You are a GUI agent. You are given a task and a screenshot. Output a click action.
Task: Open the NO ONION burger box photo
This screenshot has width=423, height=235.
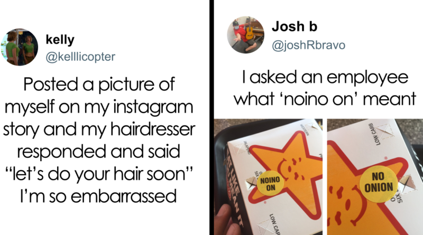pyautogui.click(x=375, y=177)
